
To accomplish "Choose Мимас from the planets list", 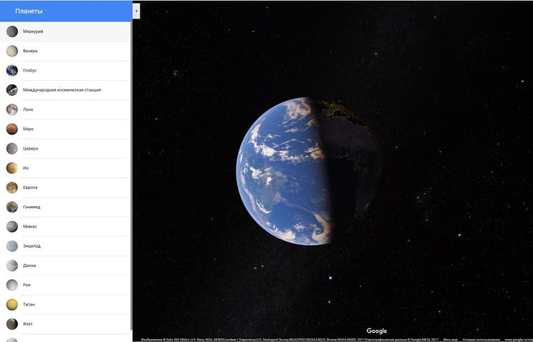I will pos(65,227).
